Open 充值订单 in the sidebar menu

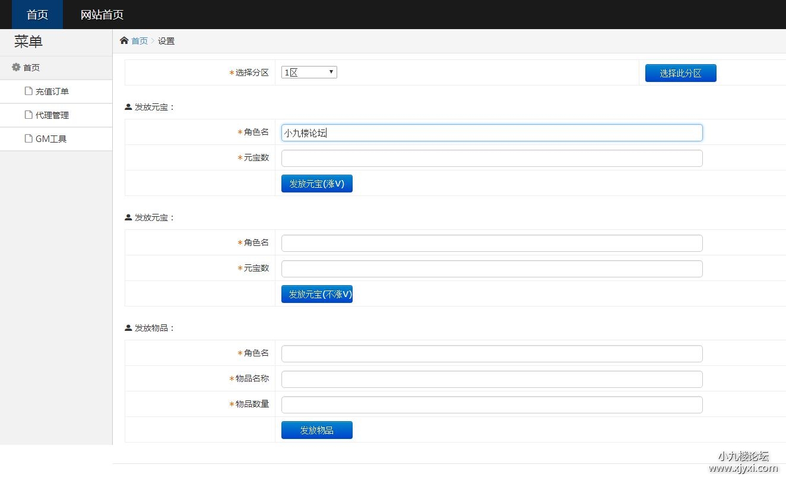pos(56,91)
